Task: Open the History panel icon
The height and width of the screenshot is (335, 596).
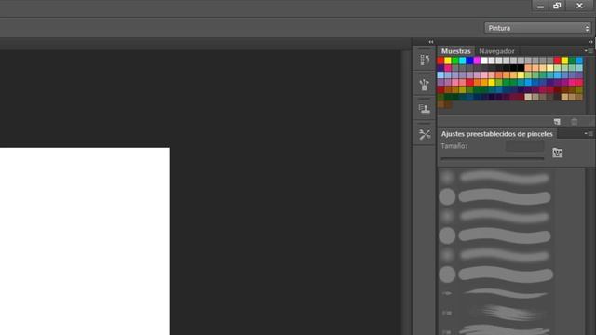Action: pos(425,60)
